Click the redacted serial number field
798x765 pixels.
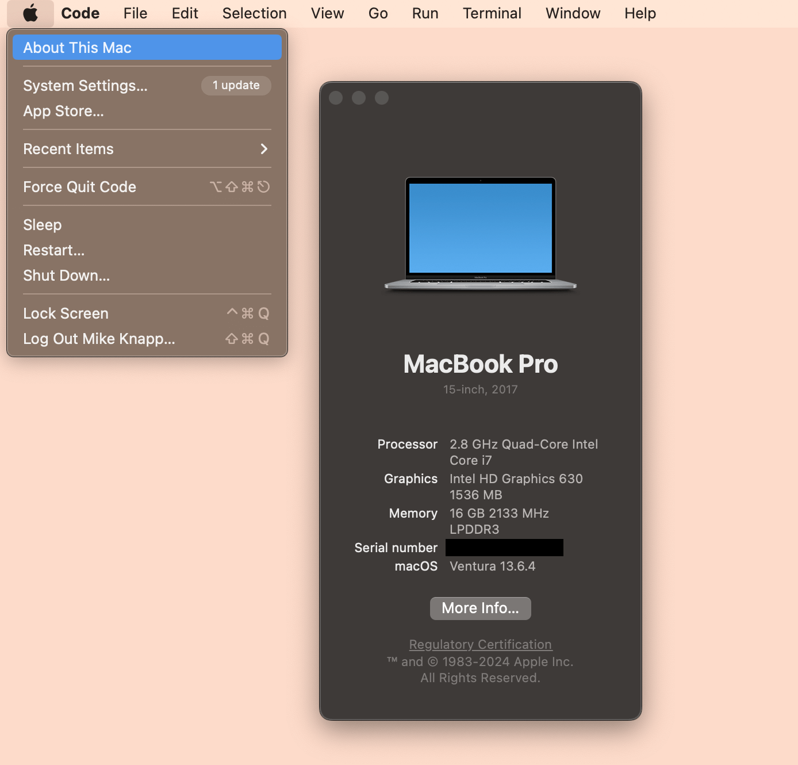[504, 548]
